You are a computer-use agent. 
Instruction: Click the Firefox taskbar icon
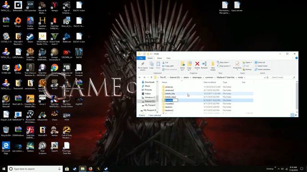click(90, 169)
